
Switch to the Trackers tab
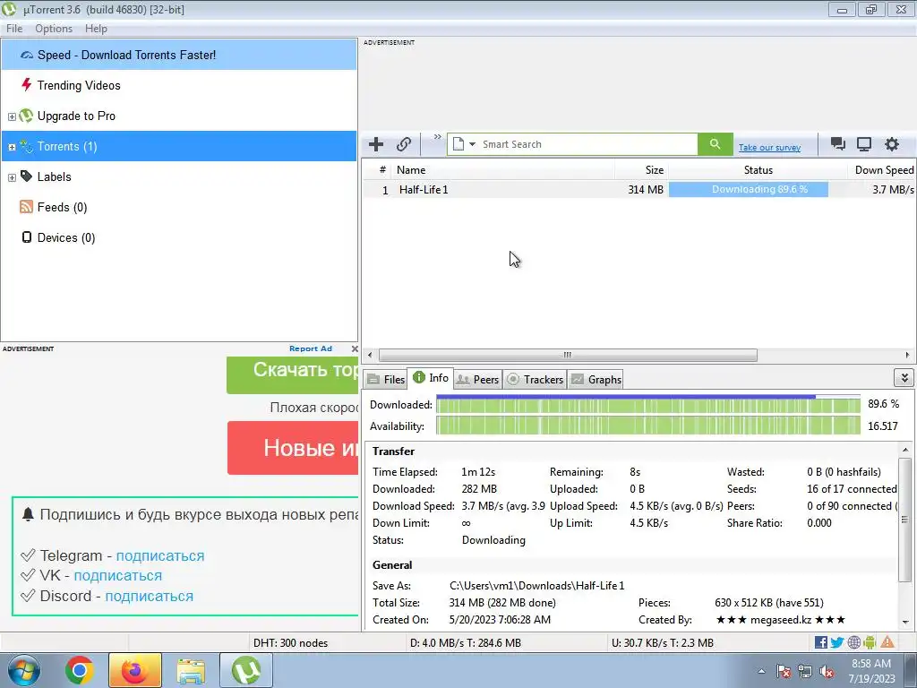click(535, 379)
